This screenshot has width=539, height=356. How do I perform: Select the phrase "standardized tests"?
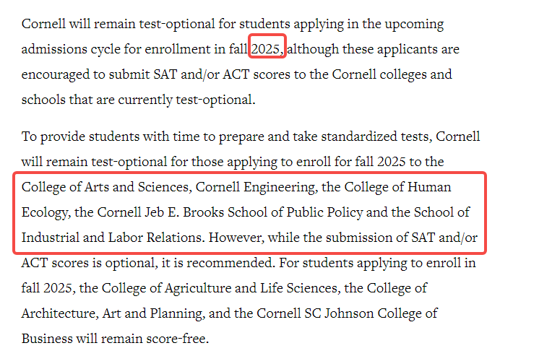pyautogui.click(x=375, y=136)
